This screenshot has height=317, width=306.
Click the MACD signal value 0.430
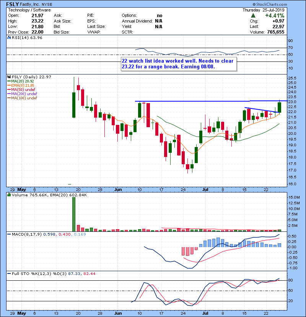(65, 235)
